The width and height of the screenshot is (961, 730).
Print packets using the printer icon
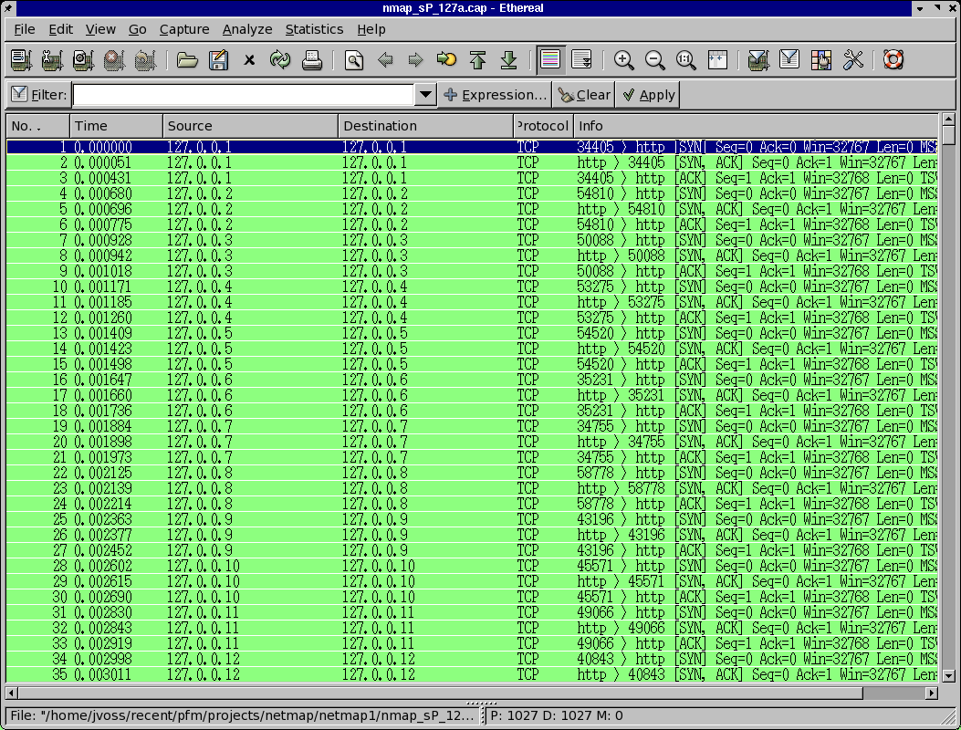click(311, 59)
